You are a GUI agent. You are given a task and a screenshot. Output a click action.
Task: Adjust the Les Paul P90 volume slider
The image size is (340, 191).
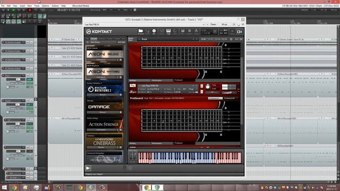pos(228,93)
